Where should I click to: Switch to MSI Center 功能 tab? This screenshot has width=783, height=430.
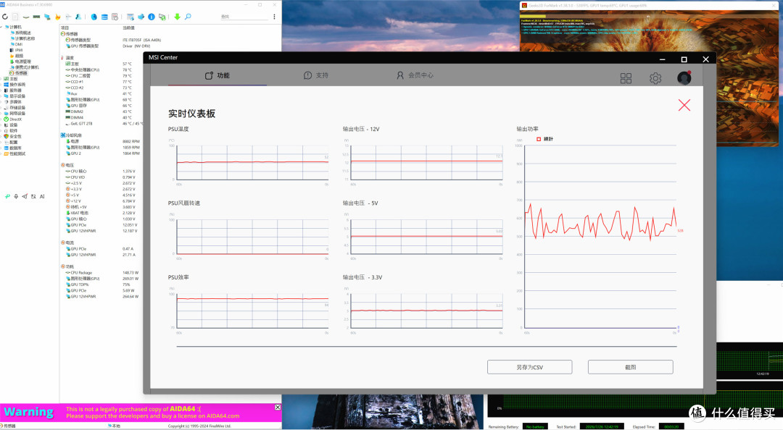coord(217,75)
